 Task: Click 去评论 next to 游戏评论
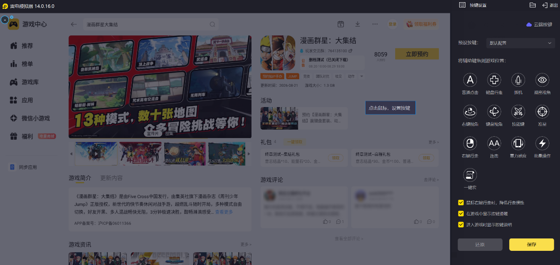(431, 180)
